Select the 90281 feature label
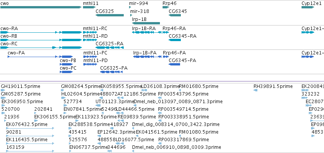This screenshot has height=153, width=324. pos(14,132)
